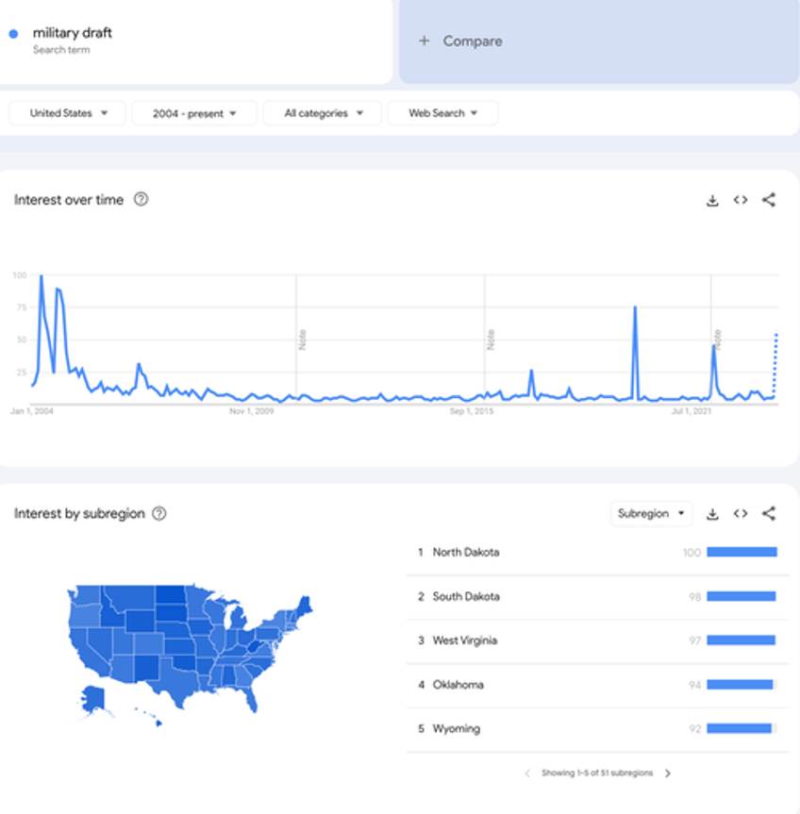This screenshot has width=800, height=814.
Task: Open help for Interest by subregion
Action: [158, 513]
